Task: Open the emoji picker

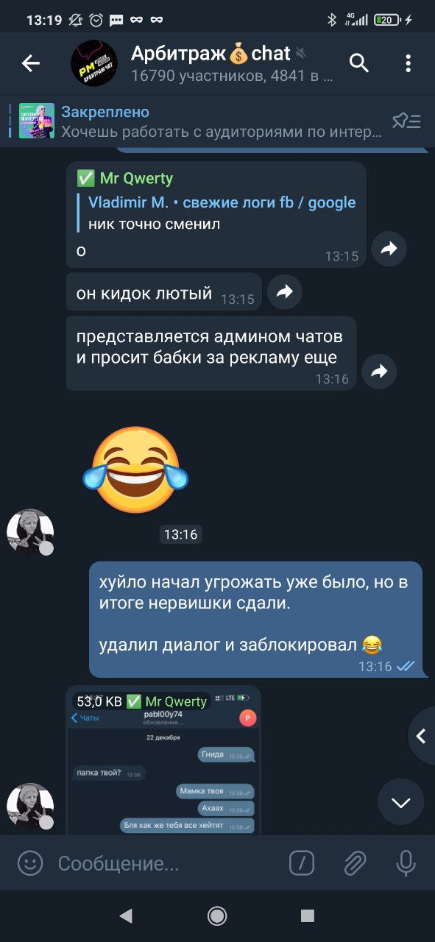Action: [30, 863]
